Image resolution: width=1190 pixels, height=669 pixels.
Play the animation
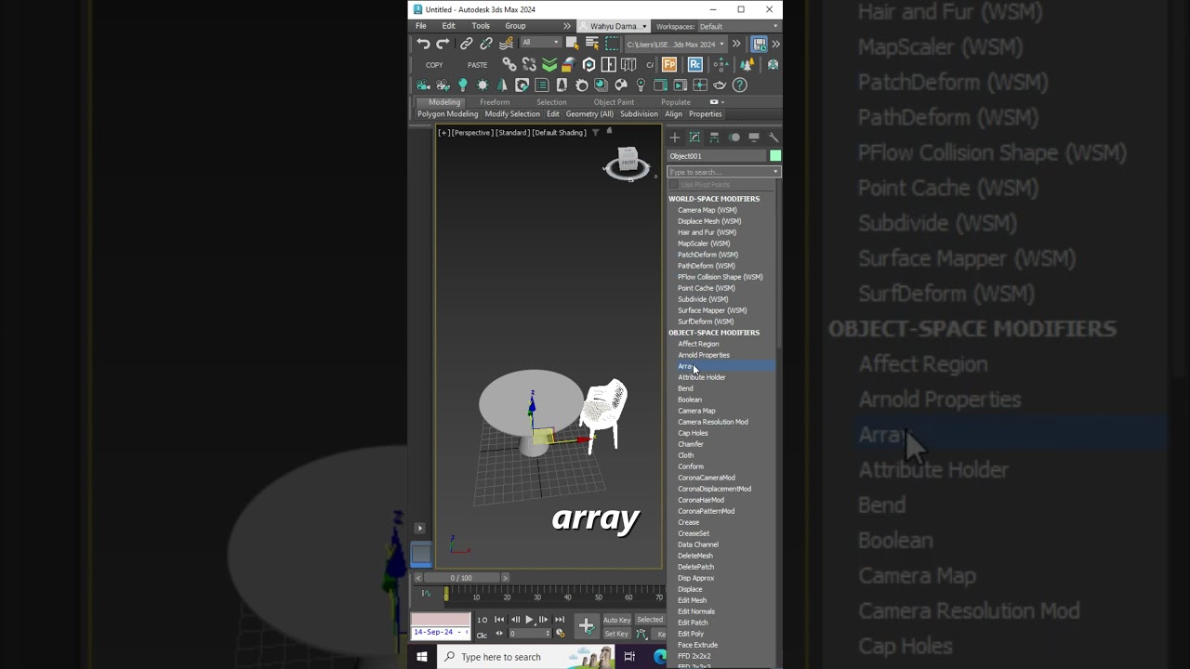point(529,620)
